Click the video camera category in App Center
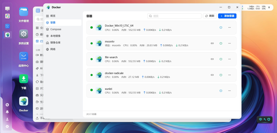The width and height of the screenshot is (277, 133). click(x=37, y=55)
